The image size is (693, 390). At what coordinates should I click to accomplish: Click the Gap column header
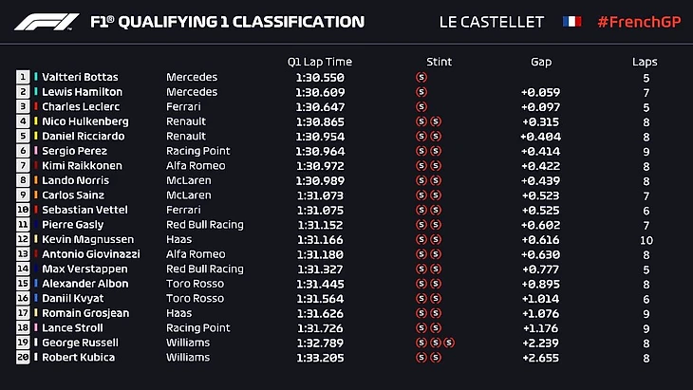(x=541, y=62)
